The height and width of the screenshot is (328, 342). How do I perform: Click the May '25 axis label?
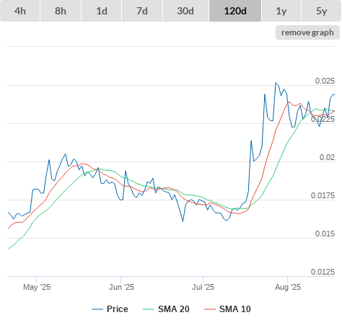pyautogui.click(x=37, y=287)
